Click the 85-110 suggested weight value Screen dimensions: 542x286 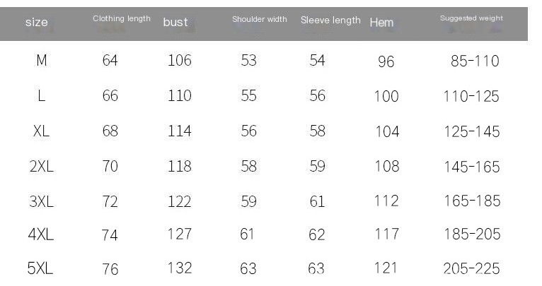point(475,61)
